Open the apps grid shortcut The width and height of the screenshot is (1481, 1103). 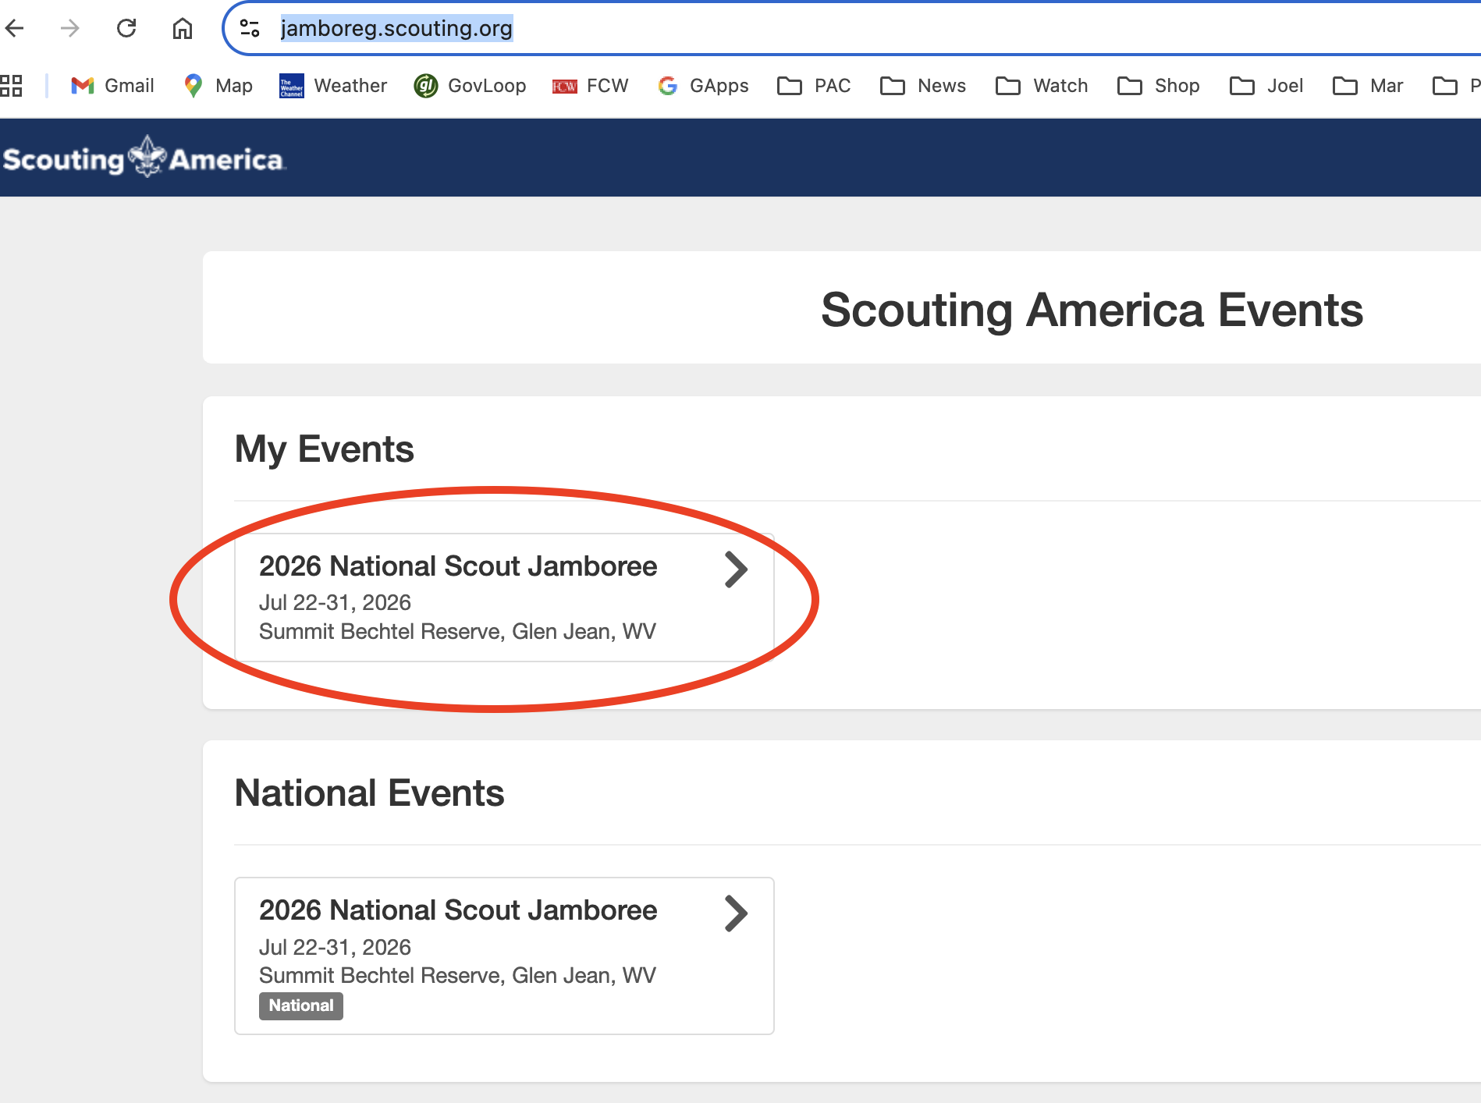tap(12, 86)
